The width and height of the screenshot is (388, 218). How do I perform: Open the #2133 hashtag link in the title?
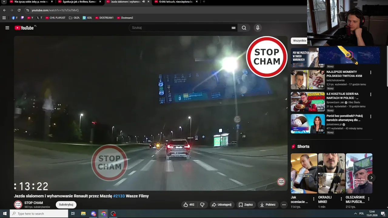(x=119, y=196)
